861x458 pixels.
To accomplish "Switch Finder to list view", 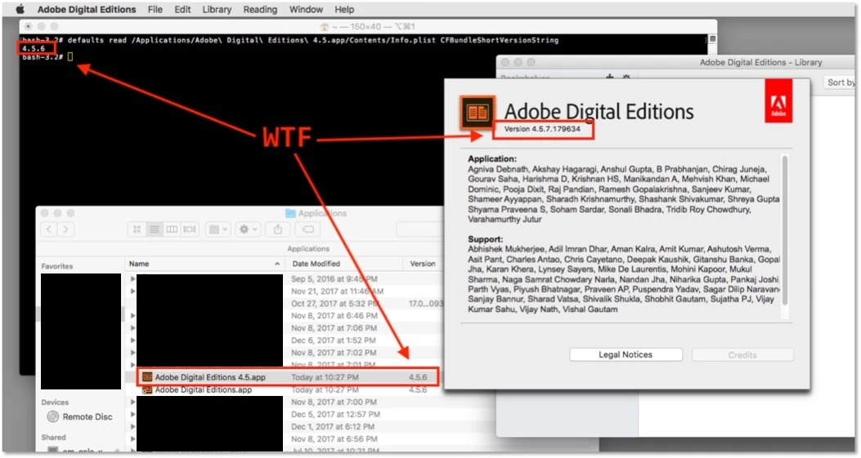I will (x=155, y=229).
